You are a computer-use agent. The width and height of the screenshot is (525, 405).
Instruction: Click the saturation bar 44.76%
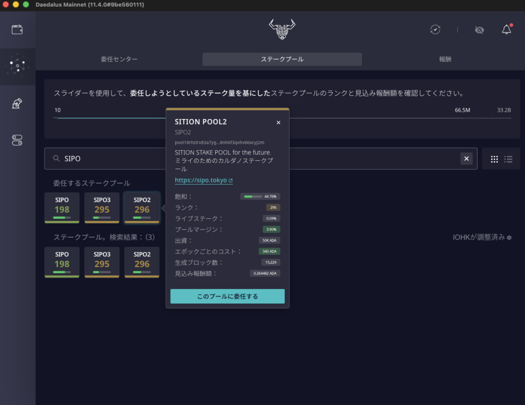[x=260, y=196]
